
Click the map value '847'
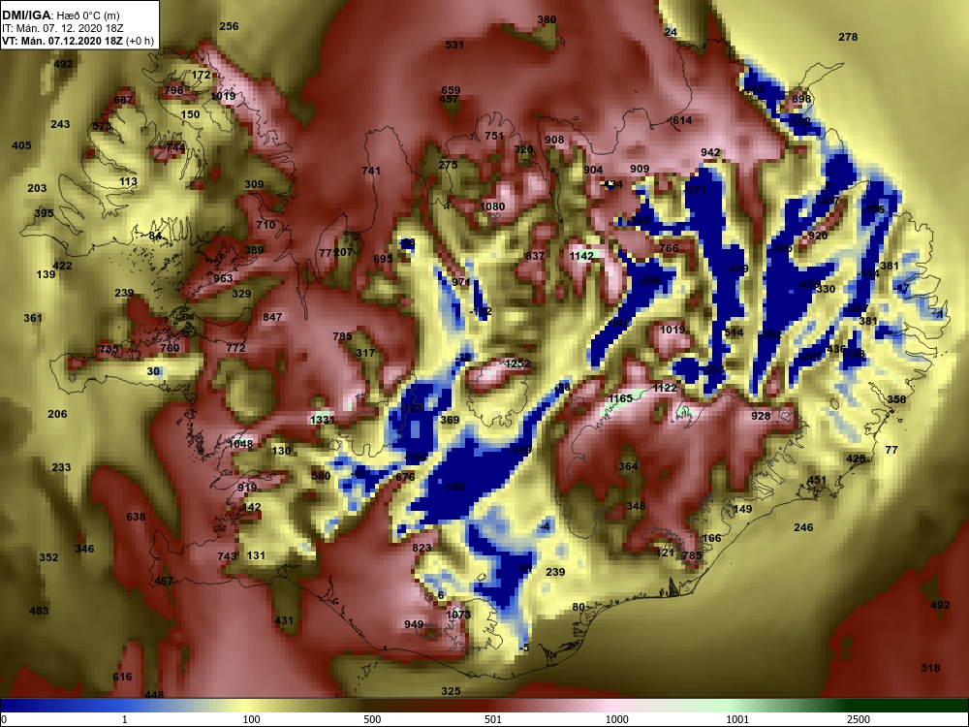272,317
